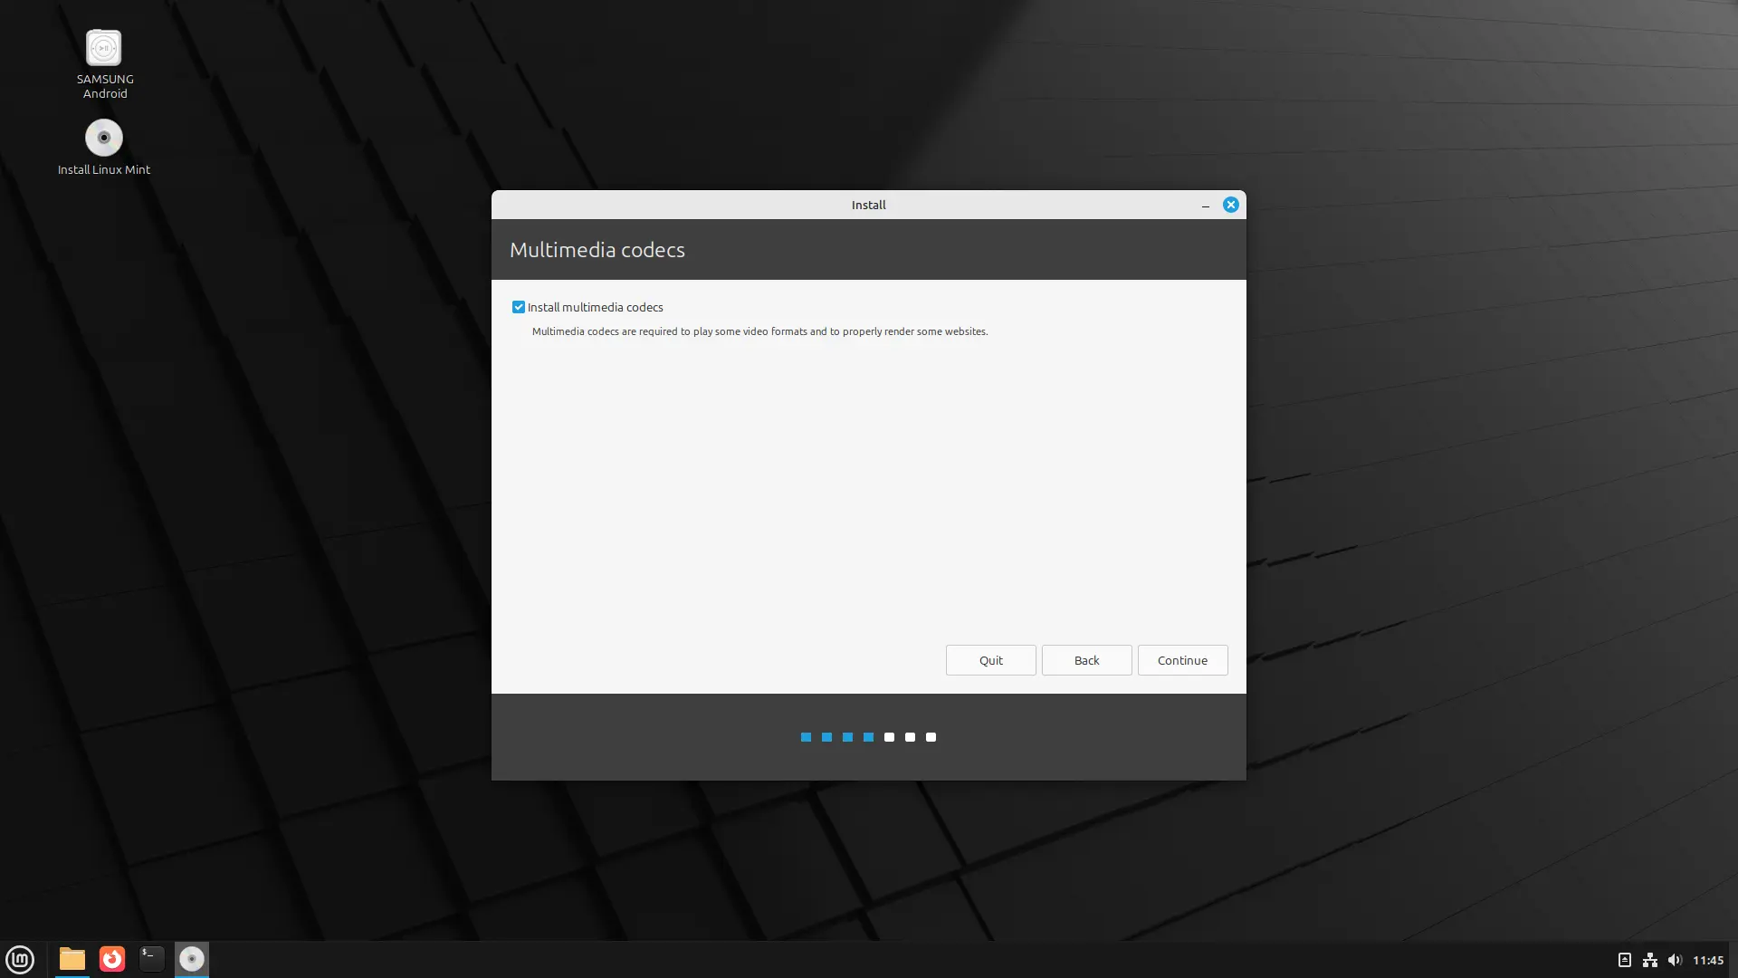This screenshot has width=1738, height=978.
Task: Click the Multimedia codecs description text
Action: [759, 331]
